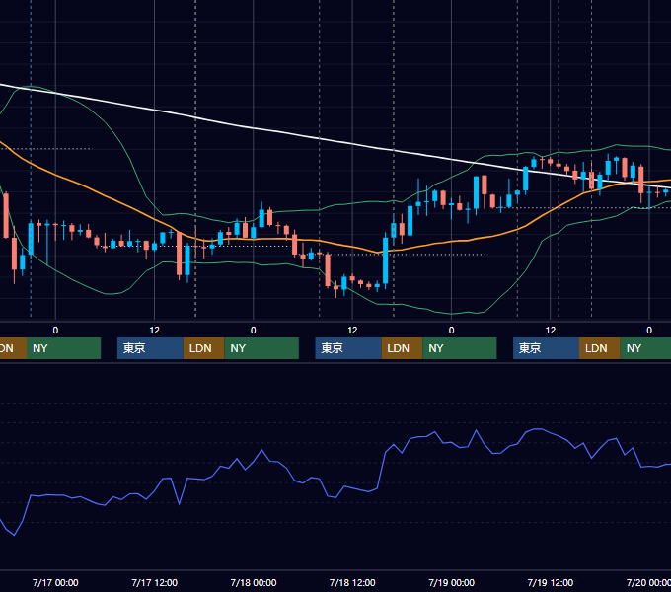Viewport: 671px width, 592px height.
Task: Click hour label 12 above 7/18 12:00
Action: [352, 331]
